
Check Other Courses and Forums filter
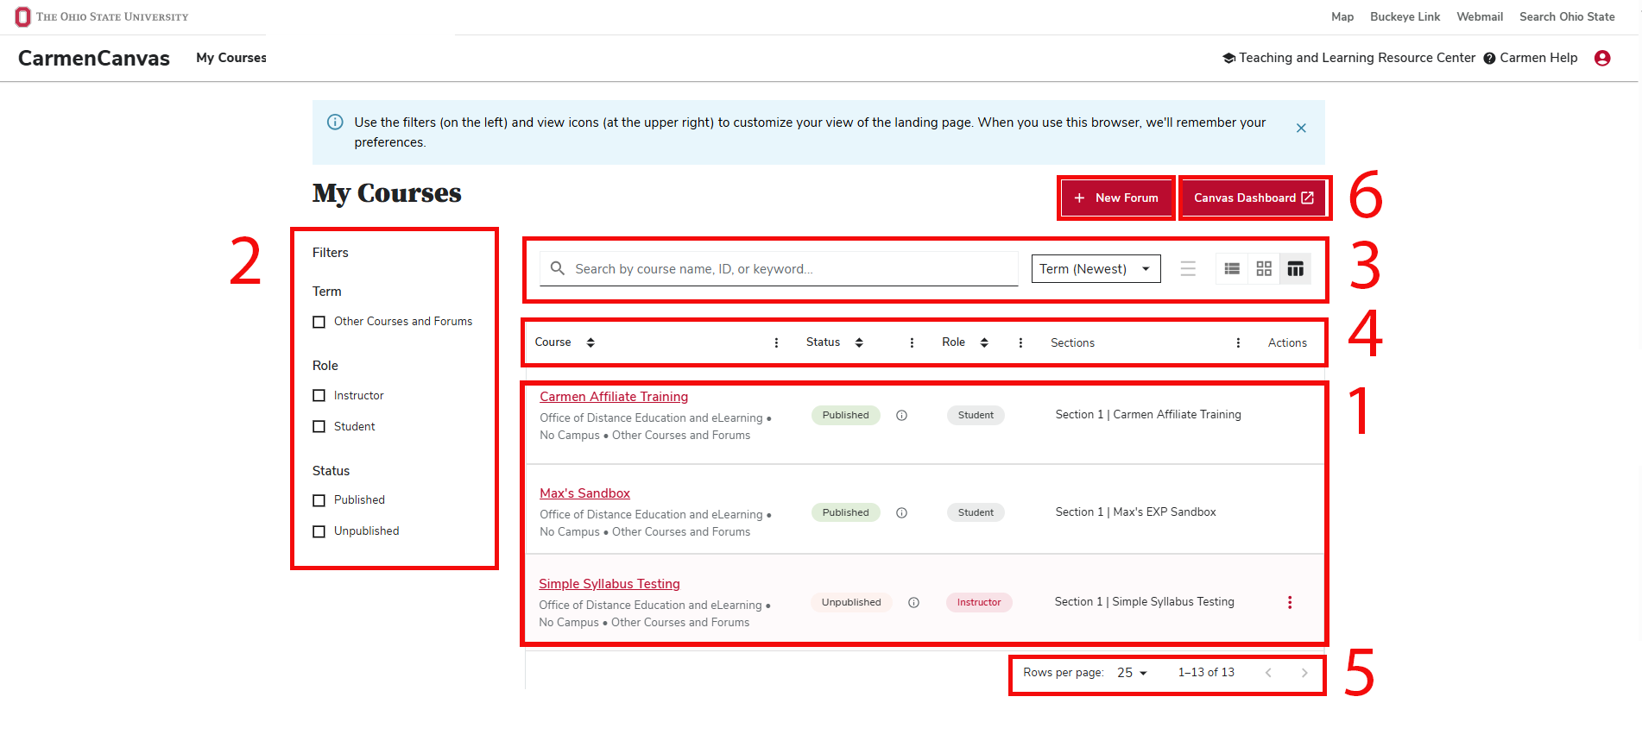(319, 322)
